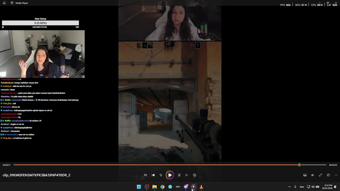
Task: Click the Media Player taskbar icon
Action: pos(193,187)
